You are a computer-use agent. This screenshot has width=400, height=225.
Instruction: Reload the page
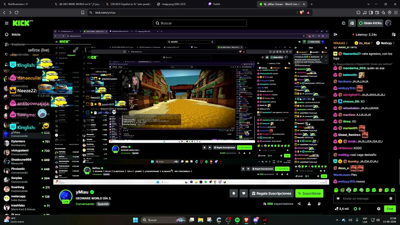click(x=17, y=12)
